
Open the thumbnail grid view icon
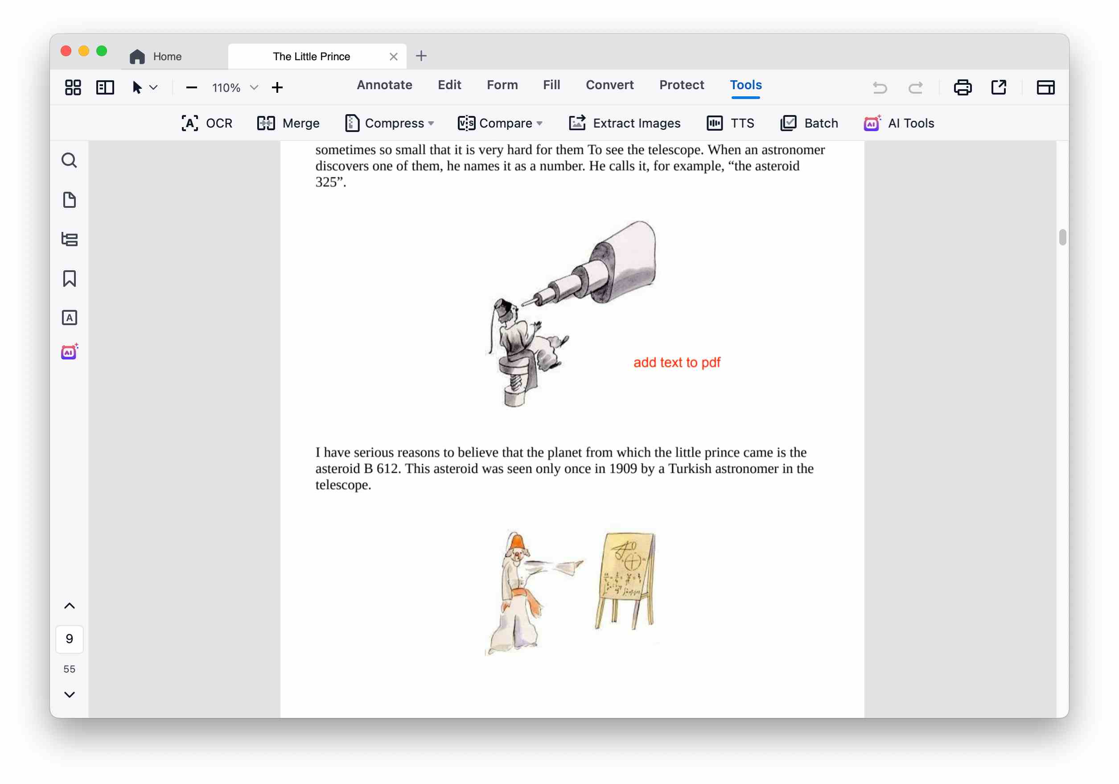click(x=73, y=88)
